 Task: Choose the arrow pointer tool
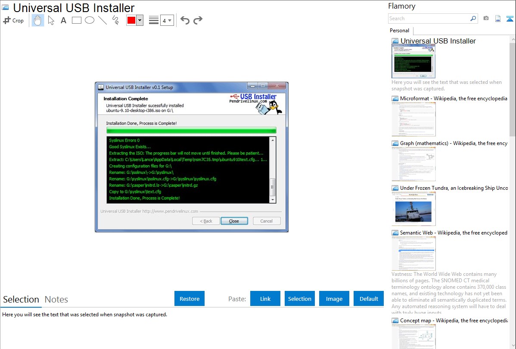click(51, 20)
